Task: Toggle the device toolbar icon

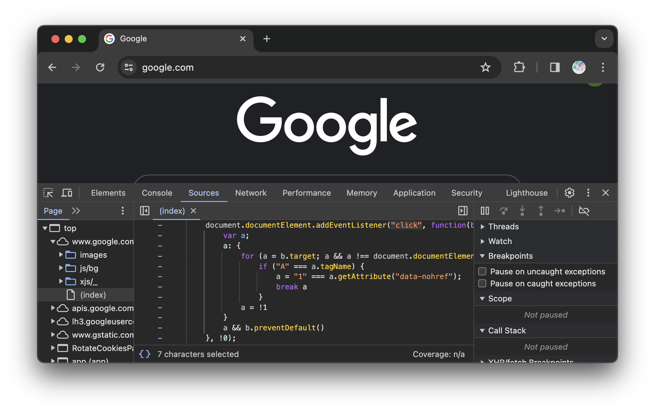Action: click(x=67, y=193)
